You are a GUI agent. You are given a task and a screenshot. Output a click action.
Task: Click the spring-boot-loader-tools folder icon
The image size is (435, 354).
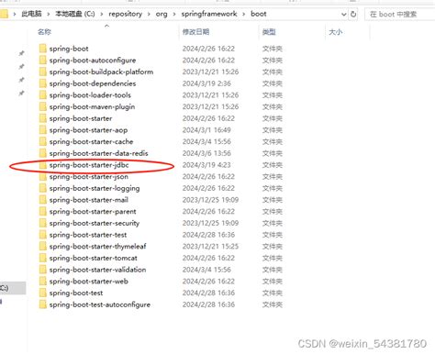click(x=43, y=94)
